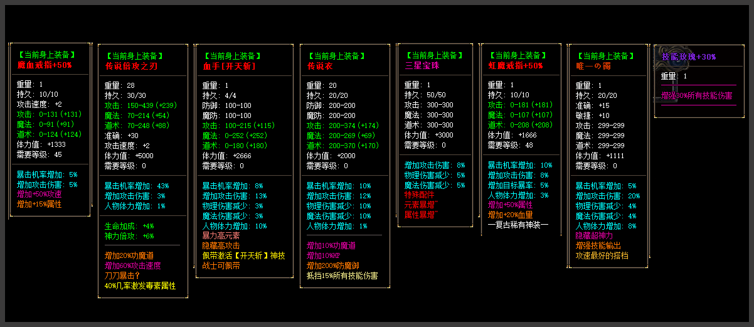Select the 一复古稀有神装一 label
Viewport: 754px width, 327px height.
coord(518,225)
